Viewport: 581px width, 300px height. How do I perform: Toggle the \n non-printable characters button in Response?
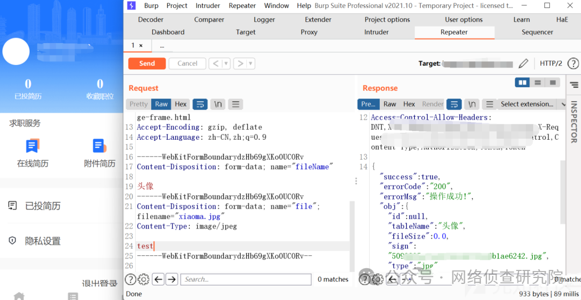472,104
